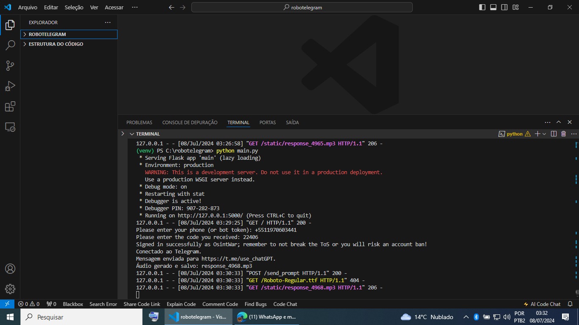This screenshot has height=325, width=579.
Task: Close the bottom panel
Action: click(570, 122)
